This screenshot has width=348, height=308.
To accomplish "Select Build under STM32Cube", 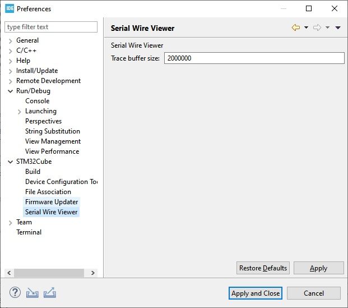I will click(33, 172).
